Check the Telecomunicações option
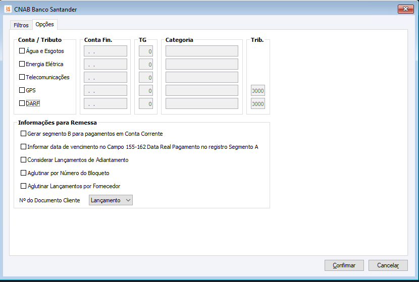This screenshot has width=419, height=282. coord(22,77)
